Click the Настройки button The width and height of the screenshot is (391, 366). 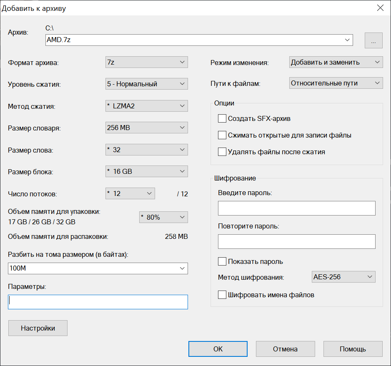38,328
